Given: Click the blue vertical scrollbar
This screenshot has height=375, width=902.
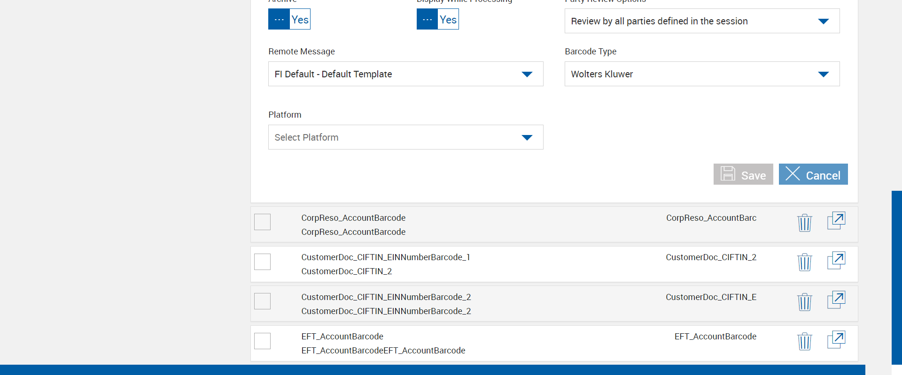Looking at the screenshot, I should (896, 277).
